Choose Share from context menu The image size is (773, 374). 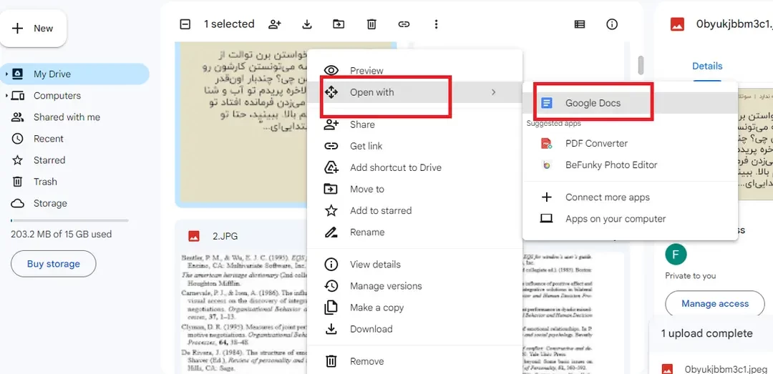(414, 124)
